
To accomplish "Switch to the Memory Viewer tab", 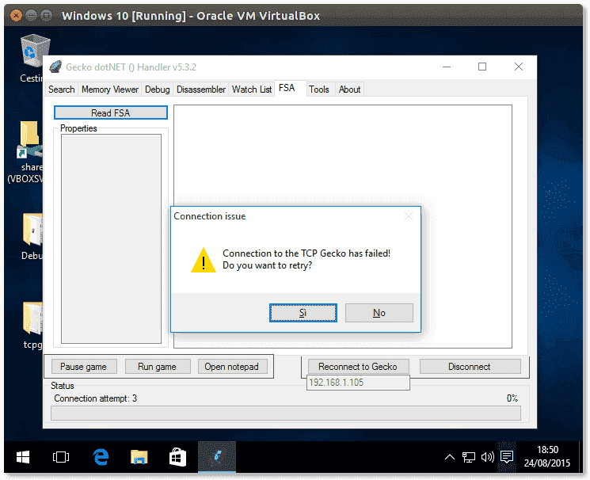I will pos(110,90).
